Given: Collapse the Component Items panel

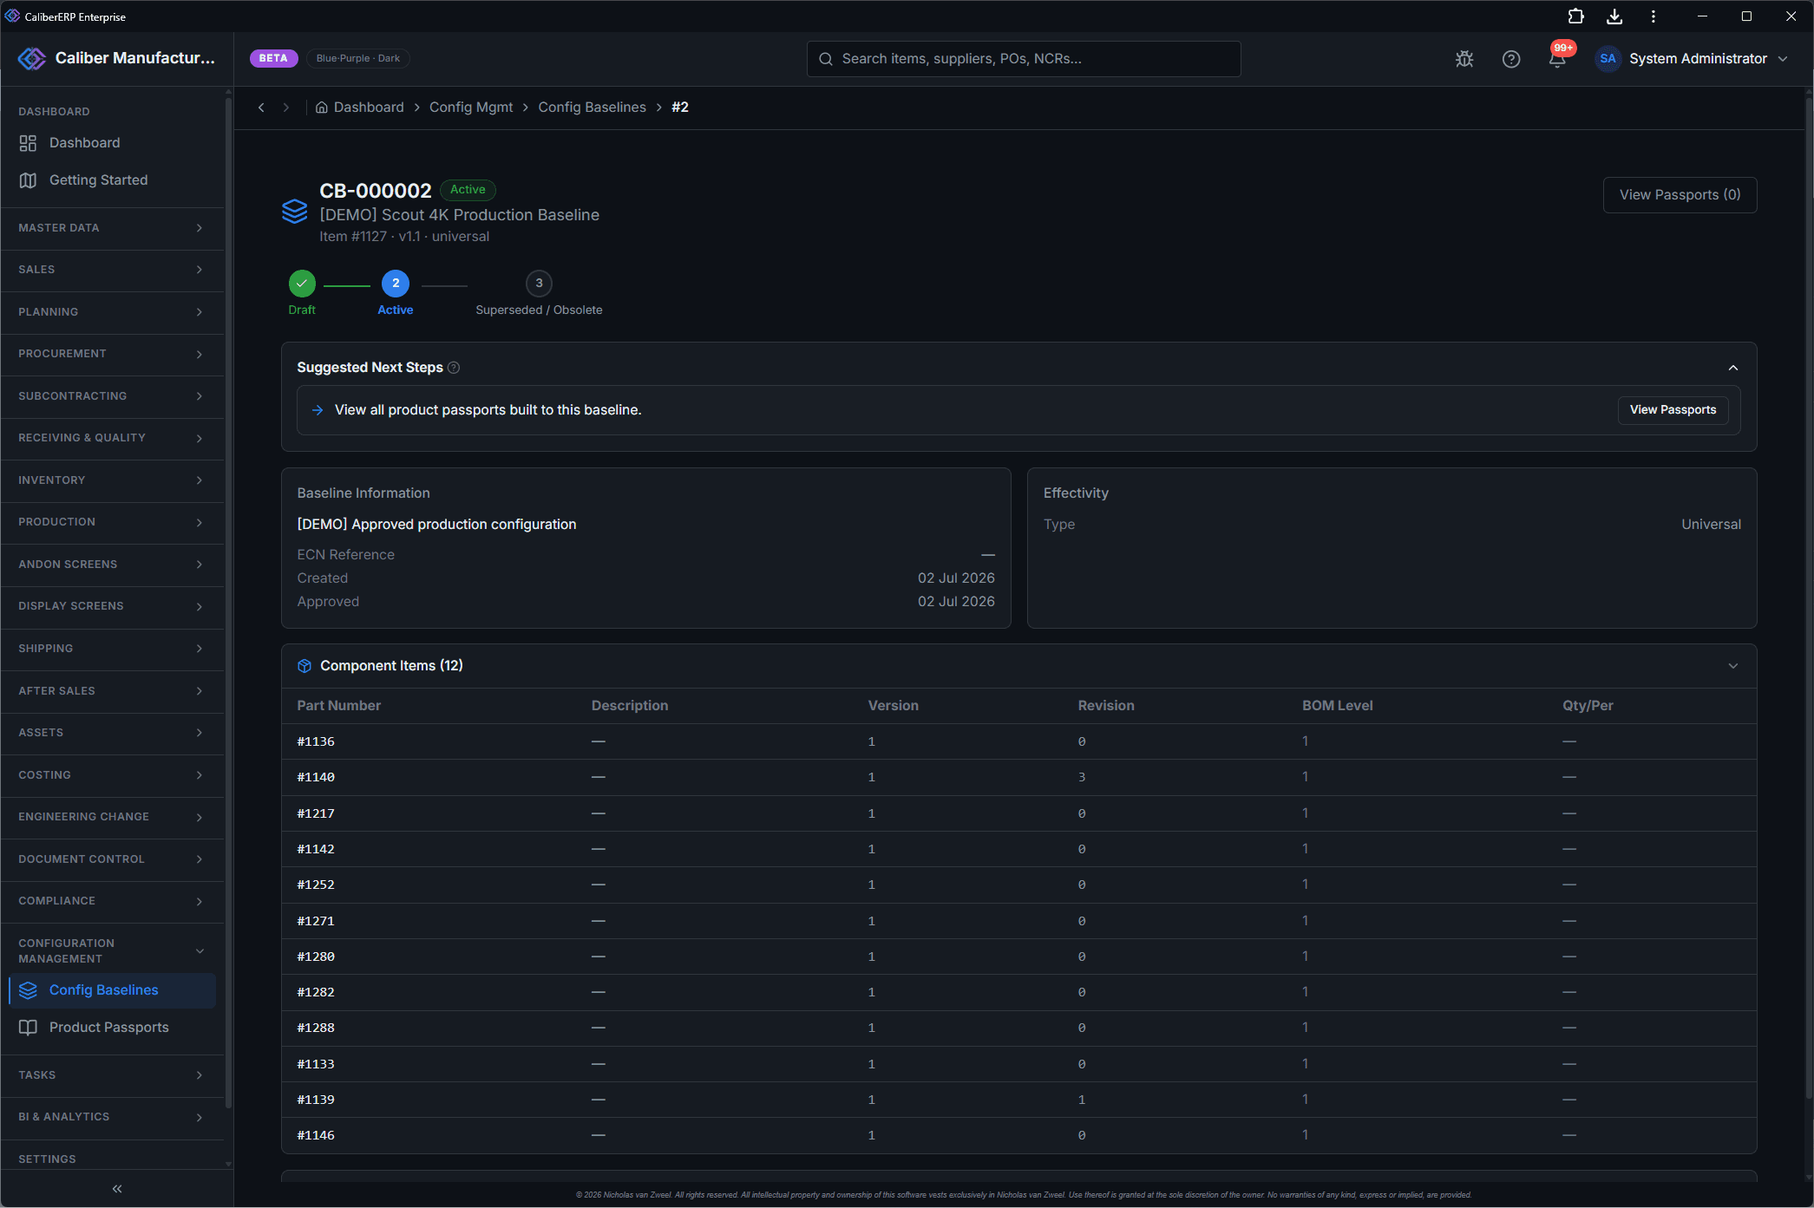Looking at the screenshot, I should [x=1733, y=666].
